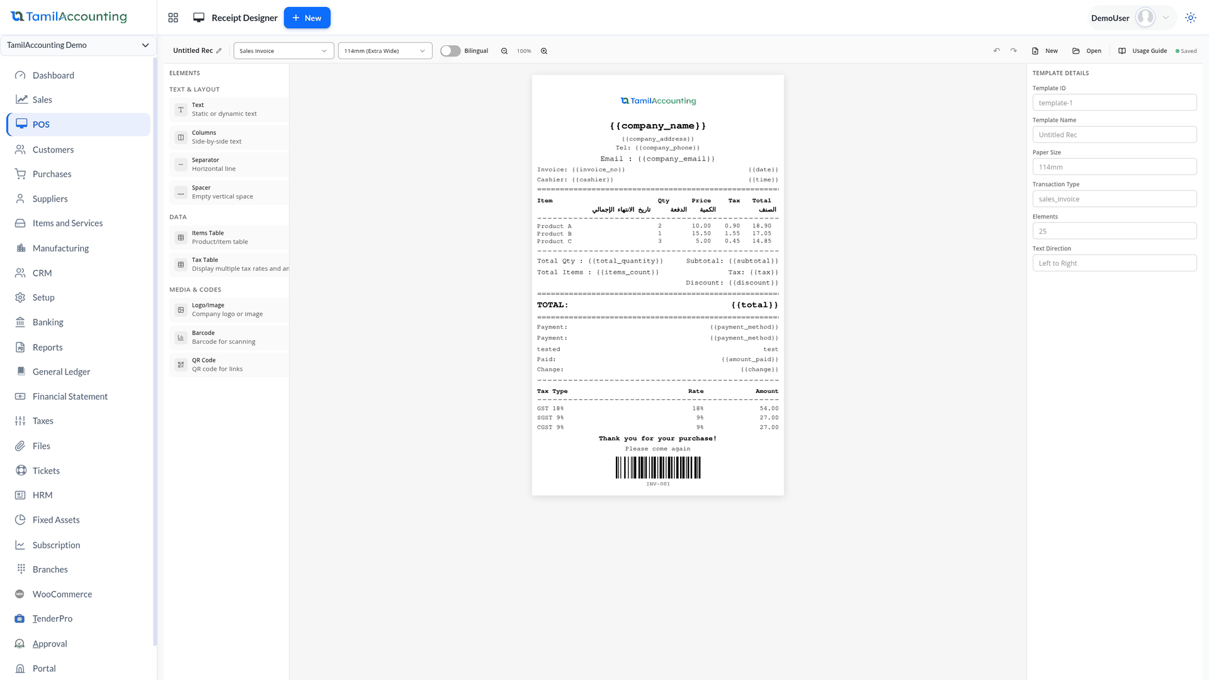Zoom in the receipt preview
The width and height of the screenshot is (1209, 680).
pos(544,51)
